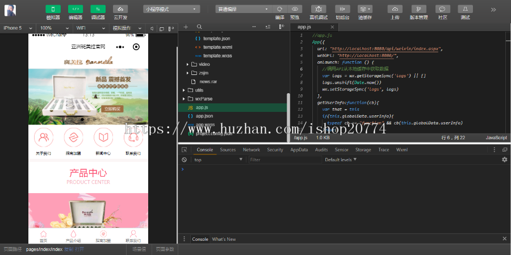Click the upload cloud icon
Viewport: 511px width, 255px height.
(395, 9)
